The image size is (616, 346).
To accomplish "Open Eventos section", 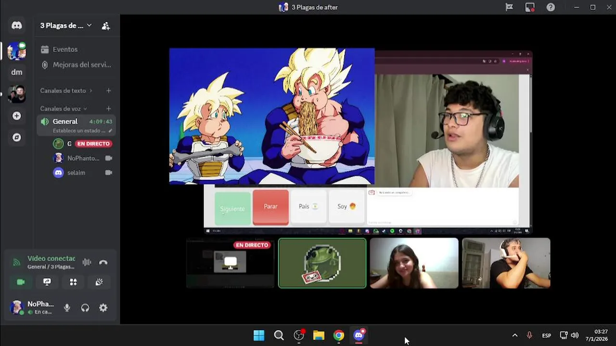I will pos(76,49).
